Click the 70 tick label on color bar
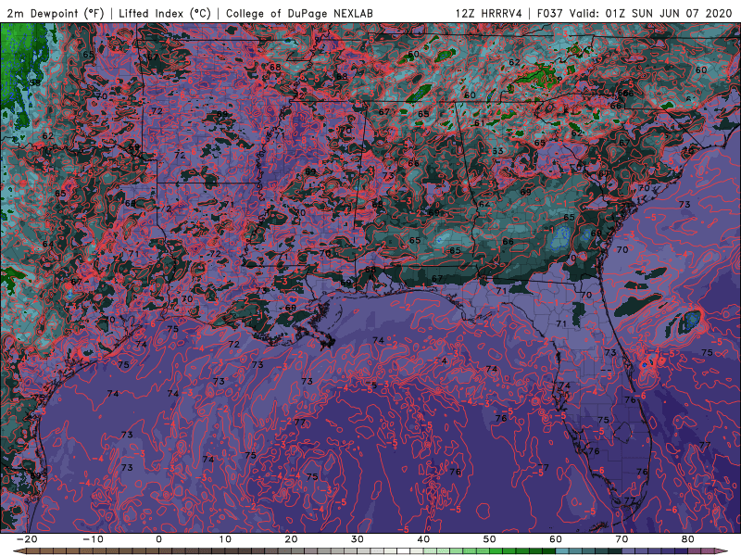Viewport: 741px width, 556px height. 622,539
